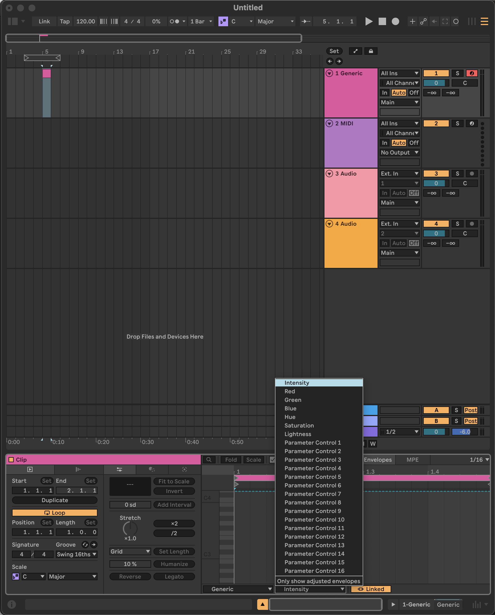495x615 pixels.
Task: Click the tempo field 120.00
Action: [x=86, y=21]
